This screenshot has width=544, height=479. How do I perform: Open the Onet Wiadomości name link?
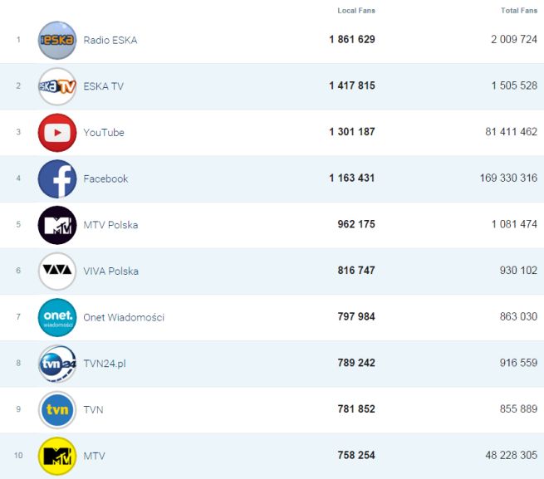pyautogui.click(x=124, y=317)
